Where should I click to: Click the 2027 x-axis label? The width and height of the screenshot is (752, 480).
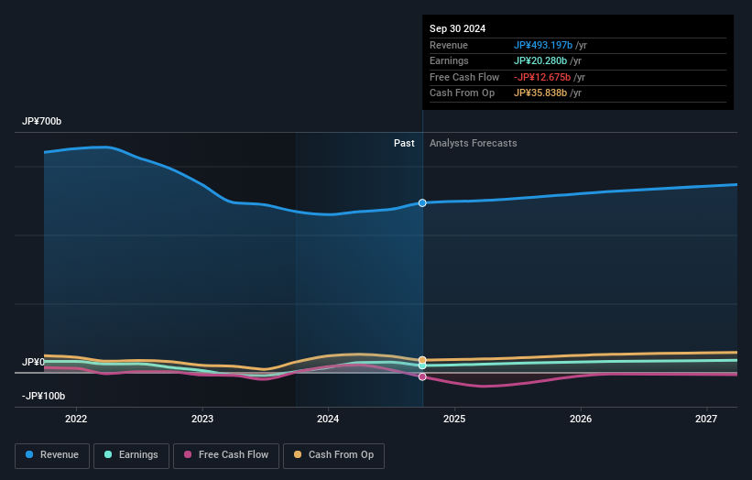(x=706, y=419)
